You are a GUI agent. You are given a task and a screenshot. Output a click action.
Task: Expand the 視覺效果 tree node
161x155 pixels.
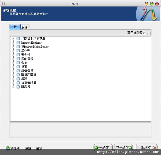[x=13, y=71]
